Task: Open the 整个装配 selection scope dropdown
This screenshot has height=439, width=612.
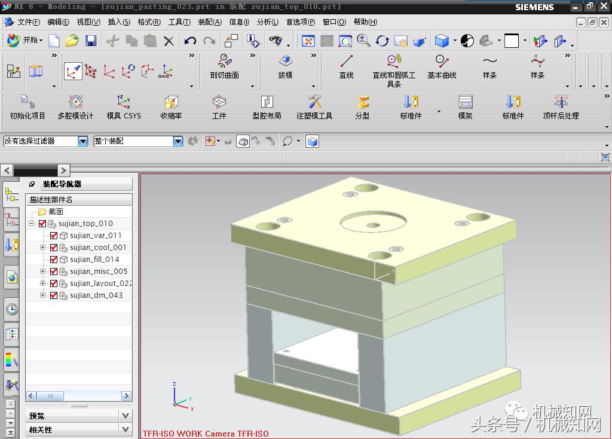Action: [x=178, y=141]
